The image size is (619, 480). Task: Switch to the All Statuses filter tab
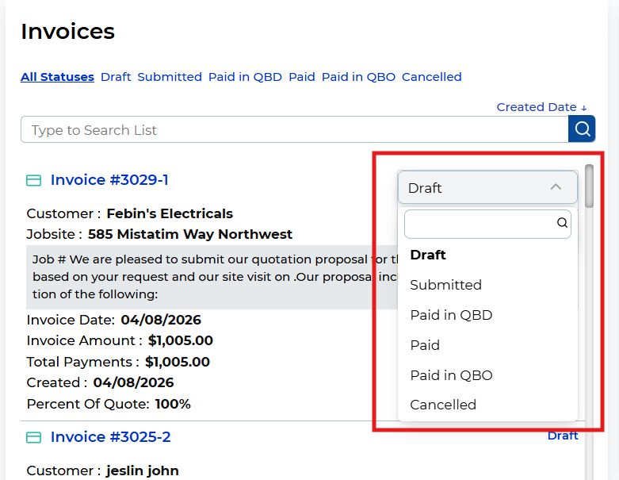[x=57, y=77]
